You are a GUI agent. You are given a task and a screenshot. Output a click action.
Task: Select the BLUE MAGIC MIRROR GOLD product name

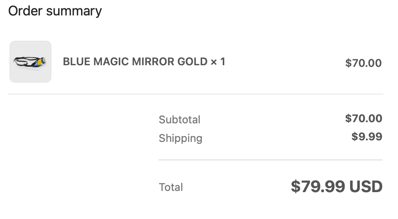click(x=135, y=62)
